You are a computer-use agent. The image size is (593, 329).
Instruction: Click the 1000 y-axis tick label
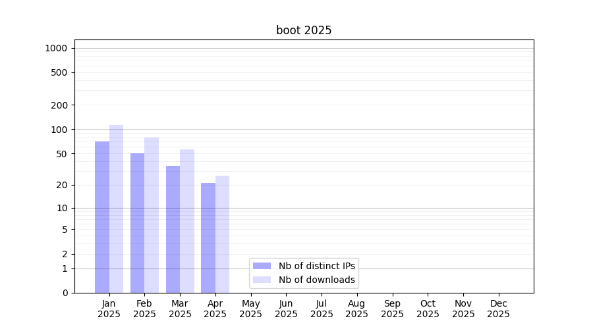(56, 48)
